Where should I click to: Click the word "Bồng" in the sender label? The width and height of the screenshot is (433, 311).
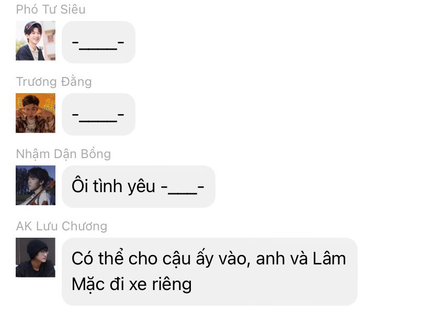(x=96, y=154)
